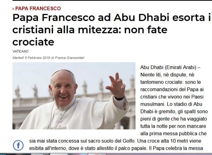Activate the taskbar button with the yellow icon

click(59, 154)
